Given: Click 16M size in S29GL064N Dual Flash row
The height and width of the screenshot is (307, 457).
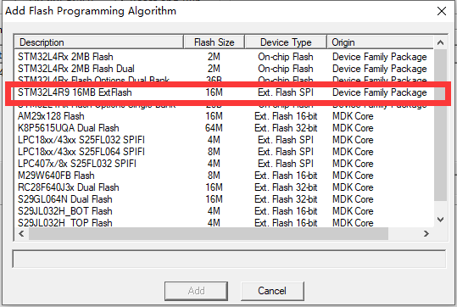Looking at the screenshot, I should coord(214,199).
